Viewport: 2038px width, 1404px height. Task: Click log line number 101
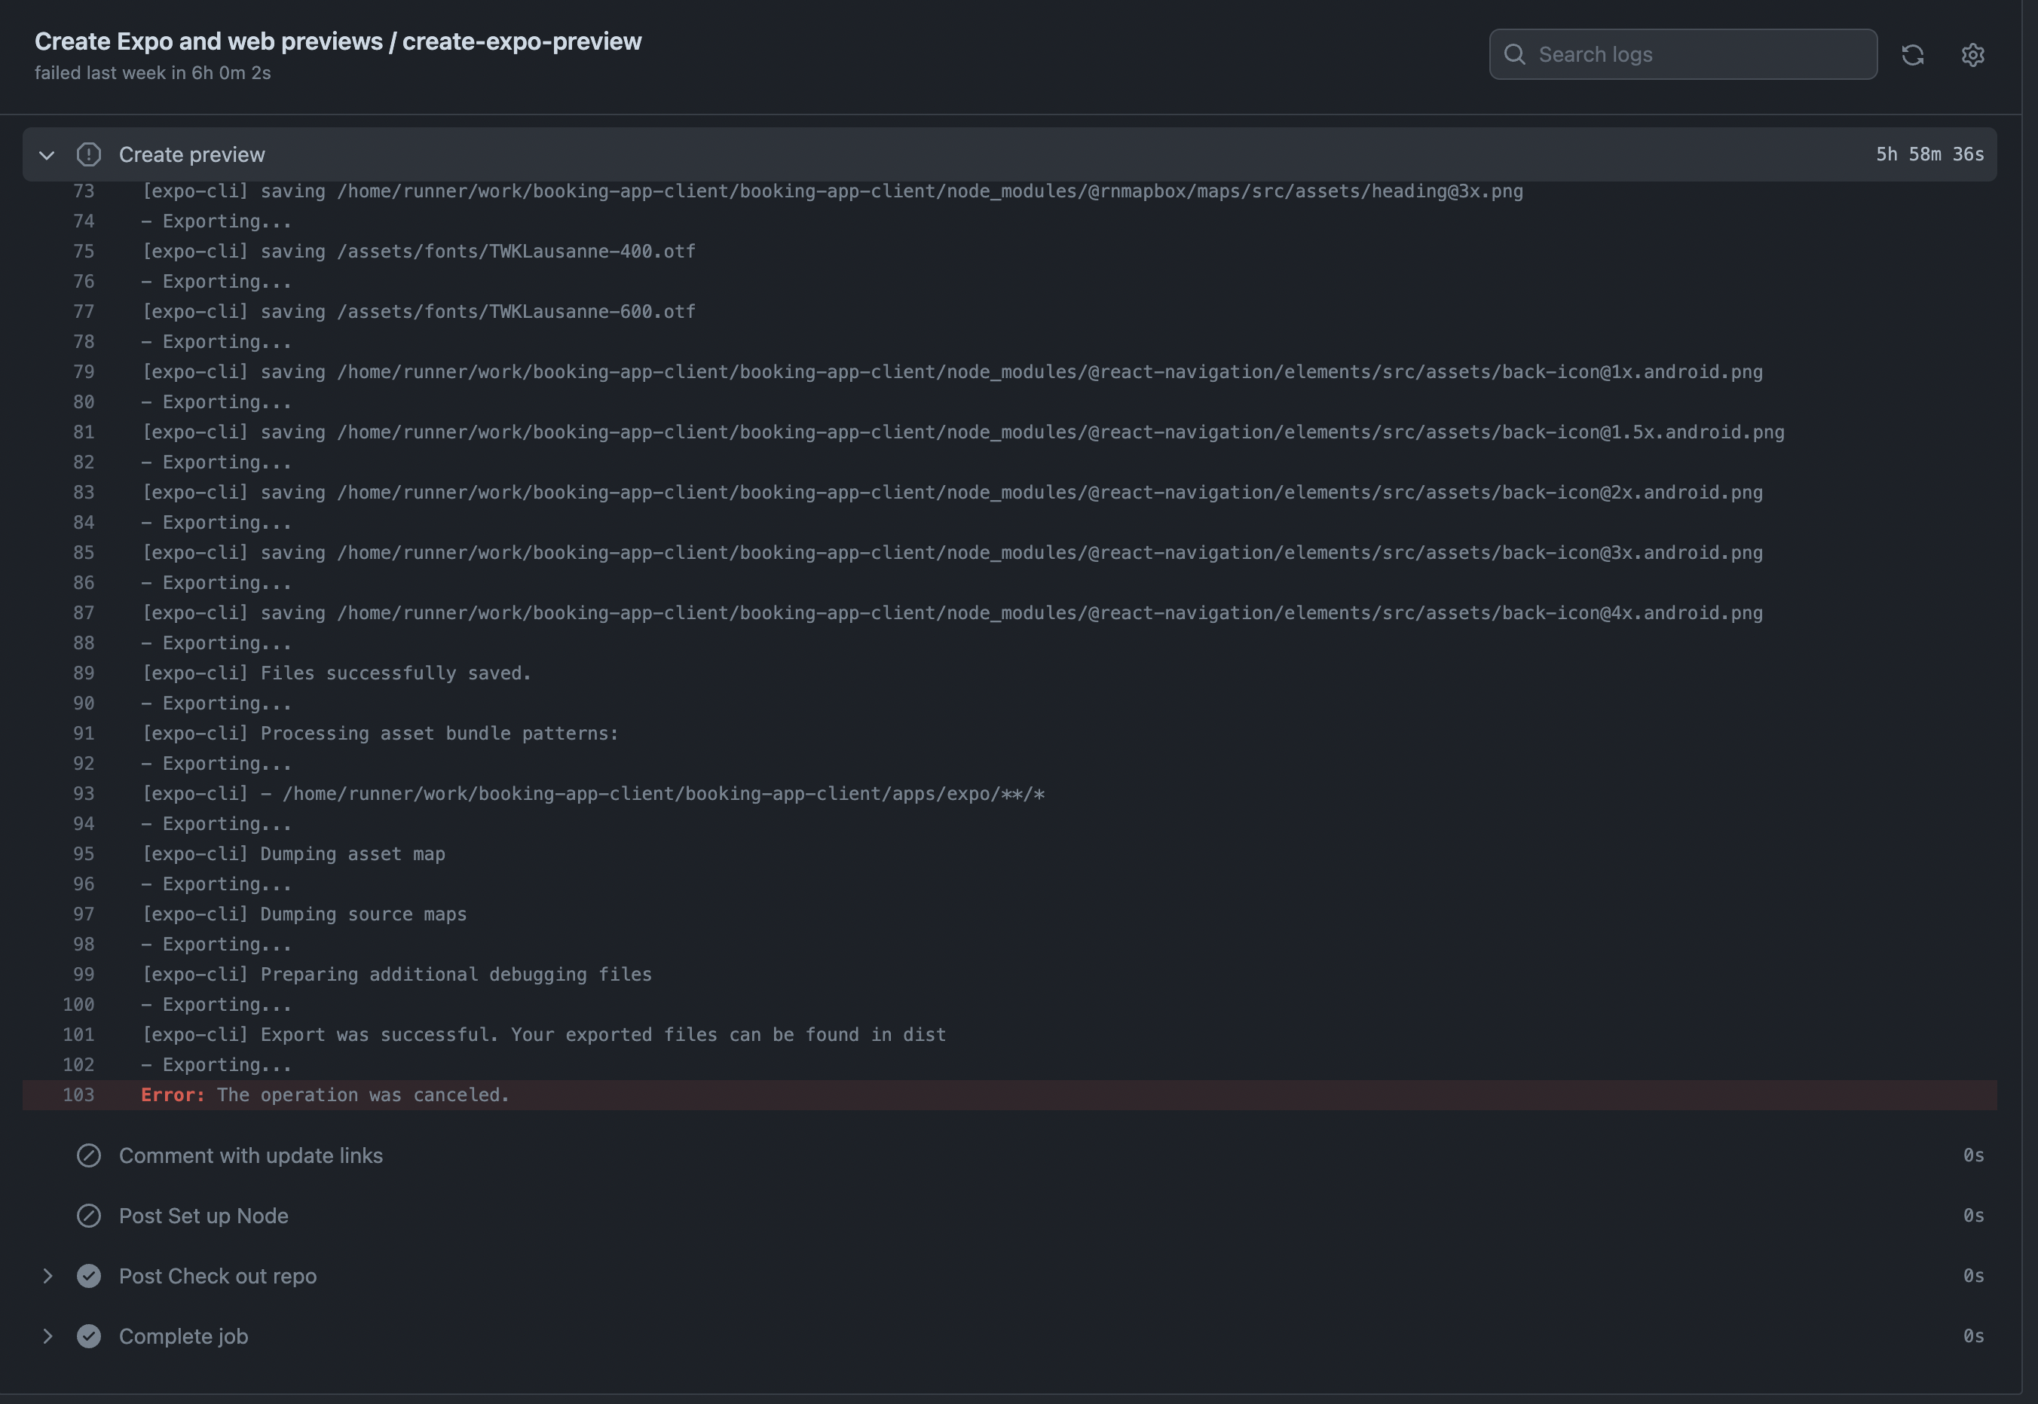(78, 1034)
